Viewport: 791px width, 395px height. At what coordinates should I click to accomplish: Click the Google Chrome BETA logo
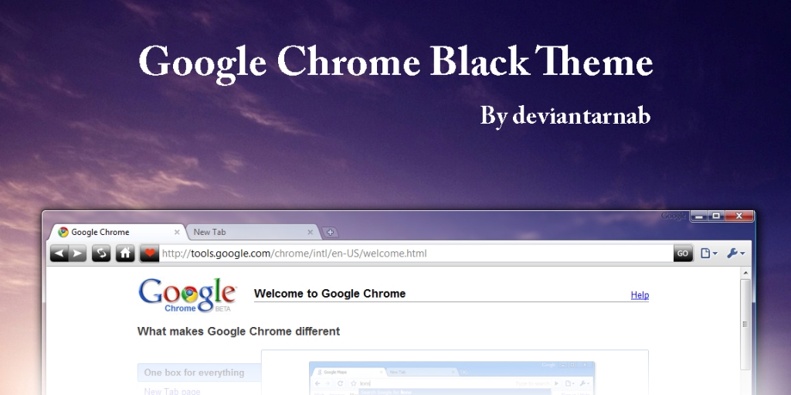187,295
